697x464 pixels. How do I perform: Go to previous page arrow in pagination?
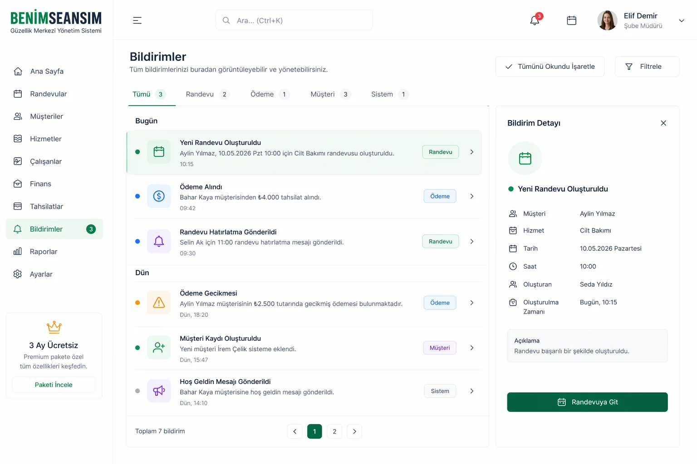pos(295,431)
